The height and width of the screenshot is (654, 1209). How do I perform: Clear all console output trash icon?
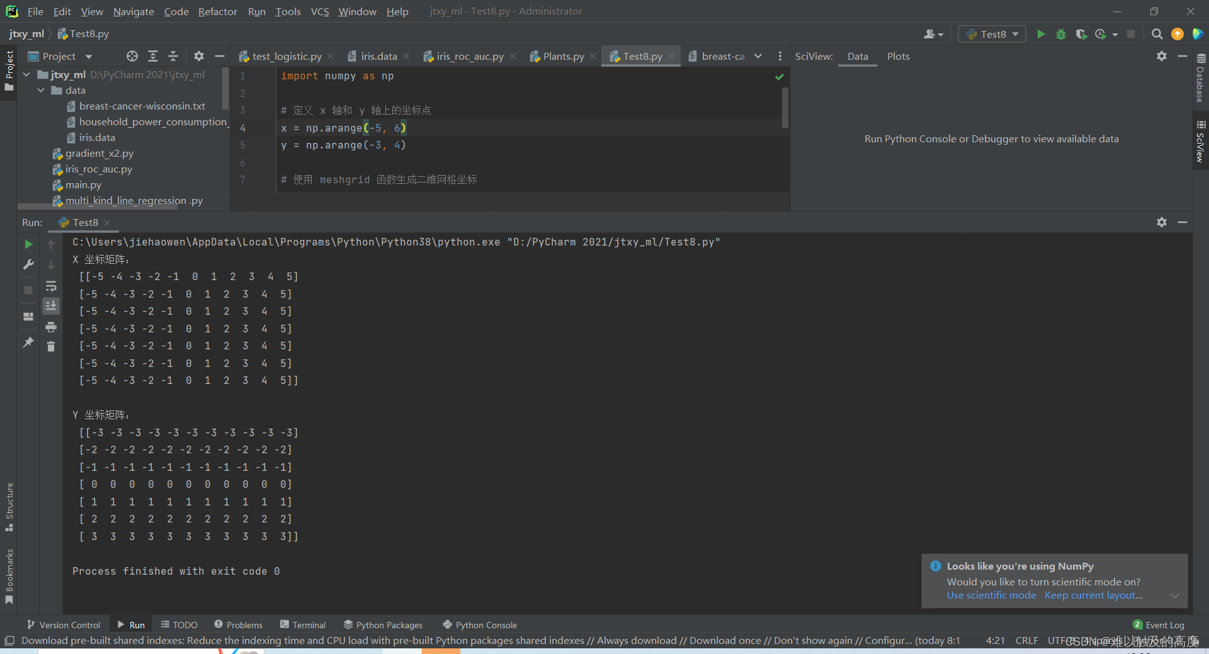coord(51,347)
